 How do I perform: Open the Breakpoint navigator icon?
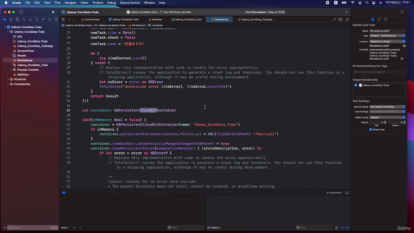point(49,19)
